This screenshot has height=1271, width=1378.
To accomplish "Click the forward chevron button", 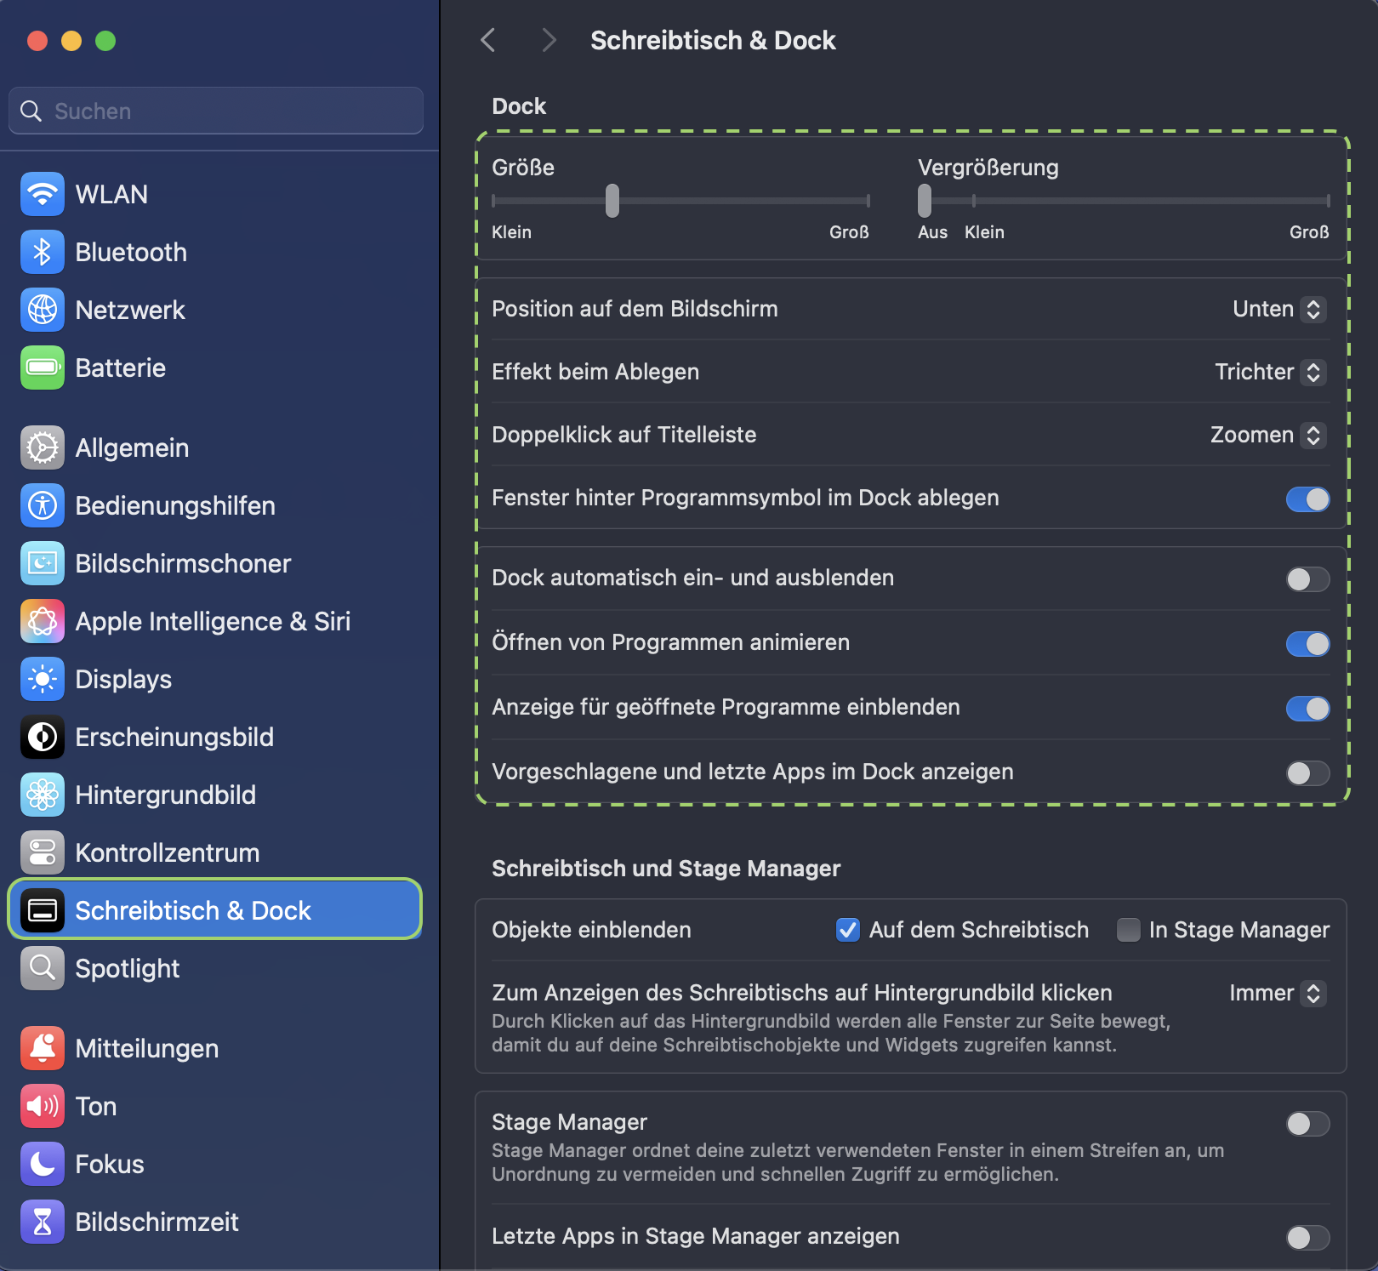I will point(549,40).
